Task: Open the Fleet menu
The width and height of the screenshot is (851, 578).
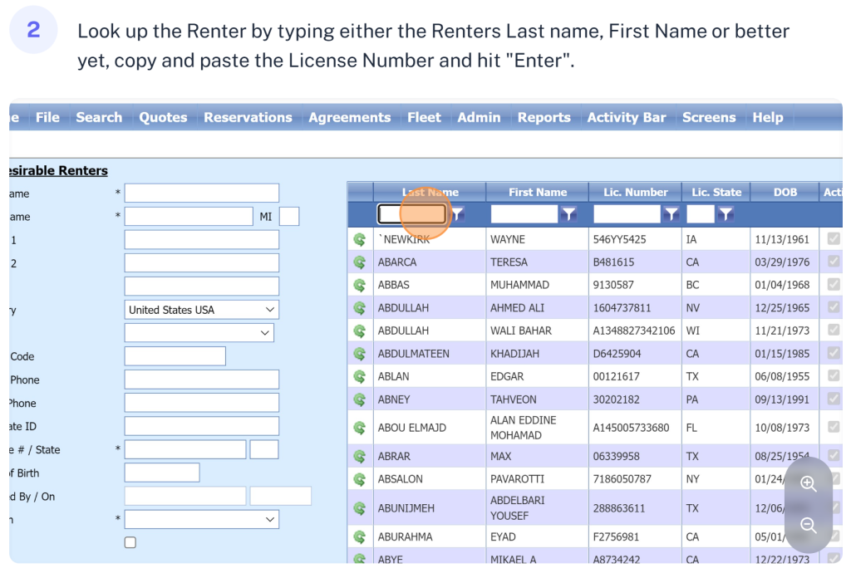Action: pos(424,118)
